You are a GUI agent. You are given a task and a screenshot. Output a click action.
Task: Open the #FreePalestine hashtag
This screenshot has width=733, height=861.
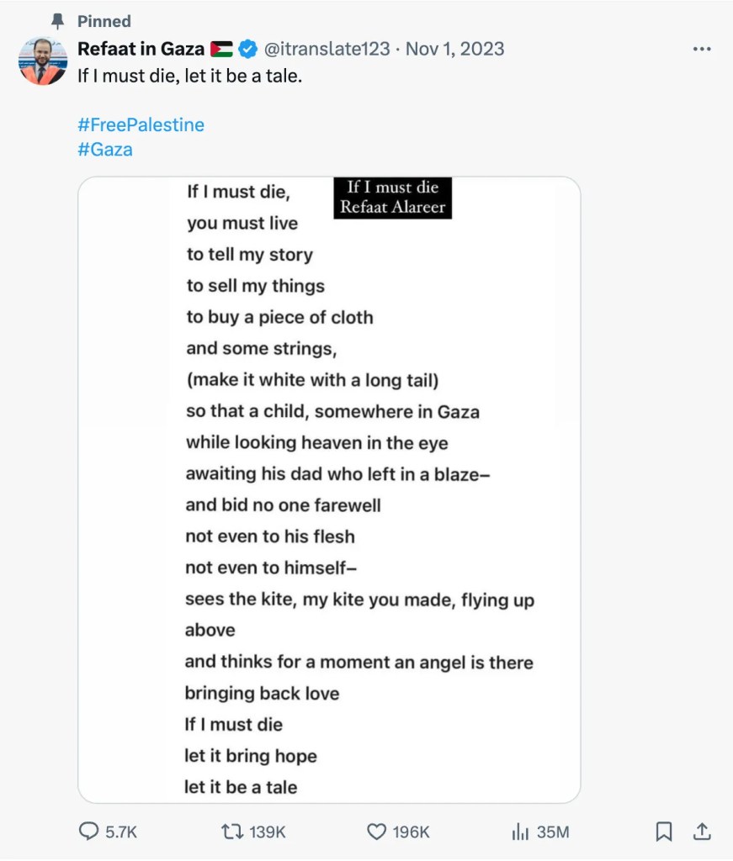tap(141, 124)
